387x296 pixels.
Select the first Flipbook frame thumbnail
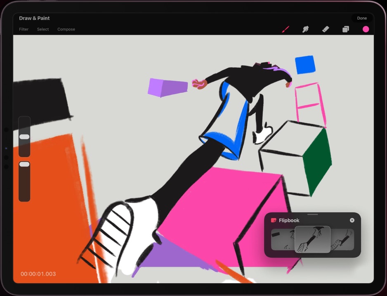(283, 240)
